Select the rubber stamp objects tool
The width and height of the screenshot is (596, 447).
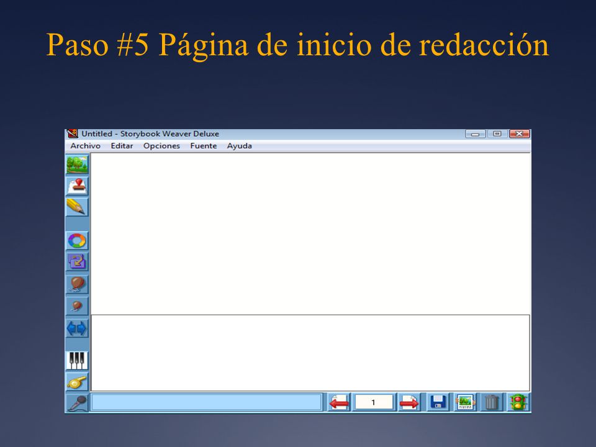click(x=77, y=186)
